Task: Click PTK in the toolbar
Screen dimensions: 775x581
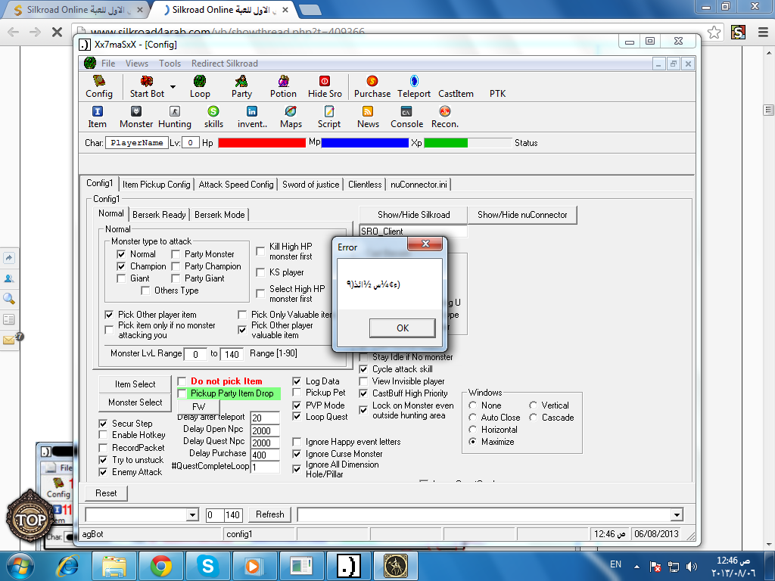Action: (497, 93)
